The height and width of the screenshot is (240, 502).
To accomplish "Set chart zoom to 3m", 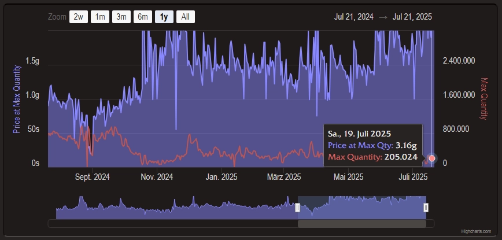I will 121,17.
